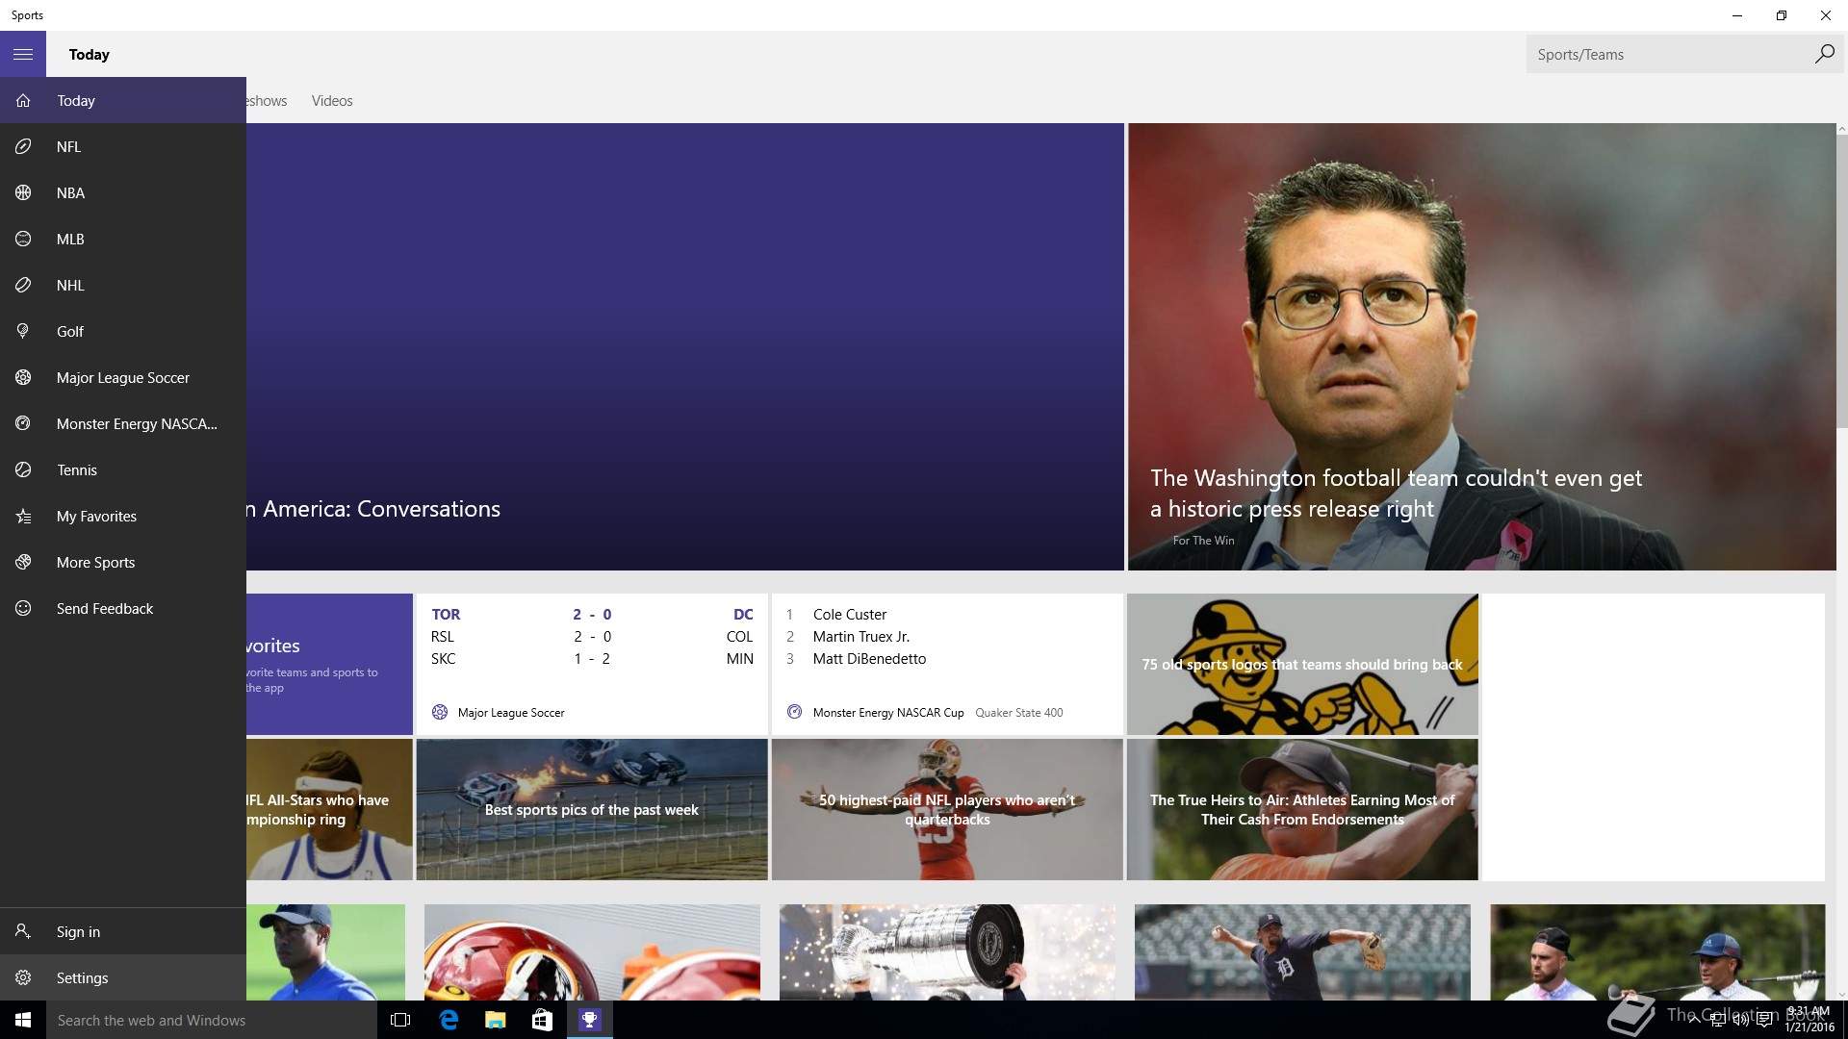Open 50 highest-paid NFL players article

947,809
